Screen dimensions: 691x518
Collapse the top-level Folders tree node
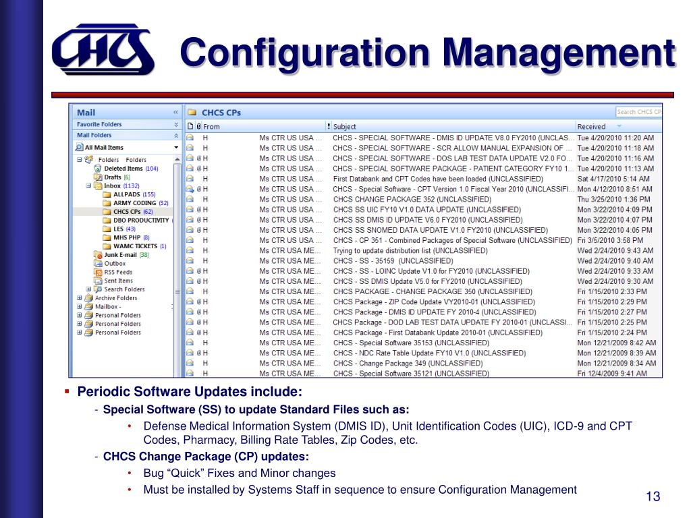[x=80, y=159]
